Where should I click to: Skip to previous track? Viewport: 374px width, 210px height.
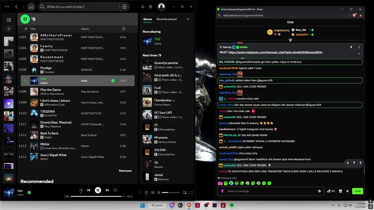coord(89,190)
